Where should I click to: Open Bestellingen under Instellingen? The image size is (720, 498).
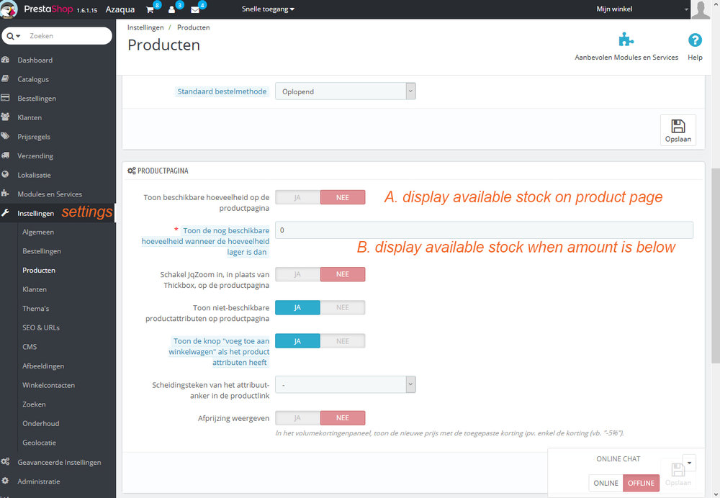click(42, 251)
